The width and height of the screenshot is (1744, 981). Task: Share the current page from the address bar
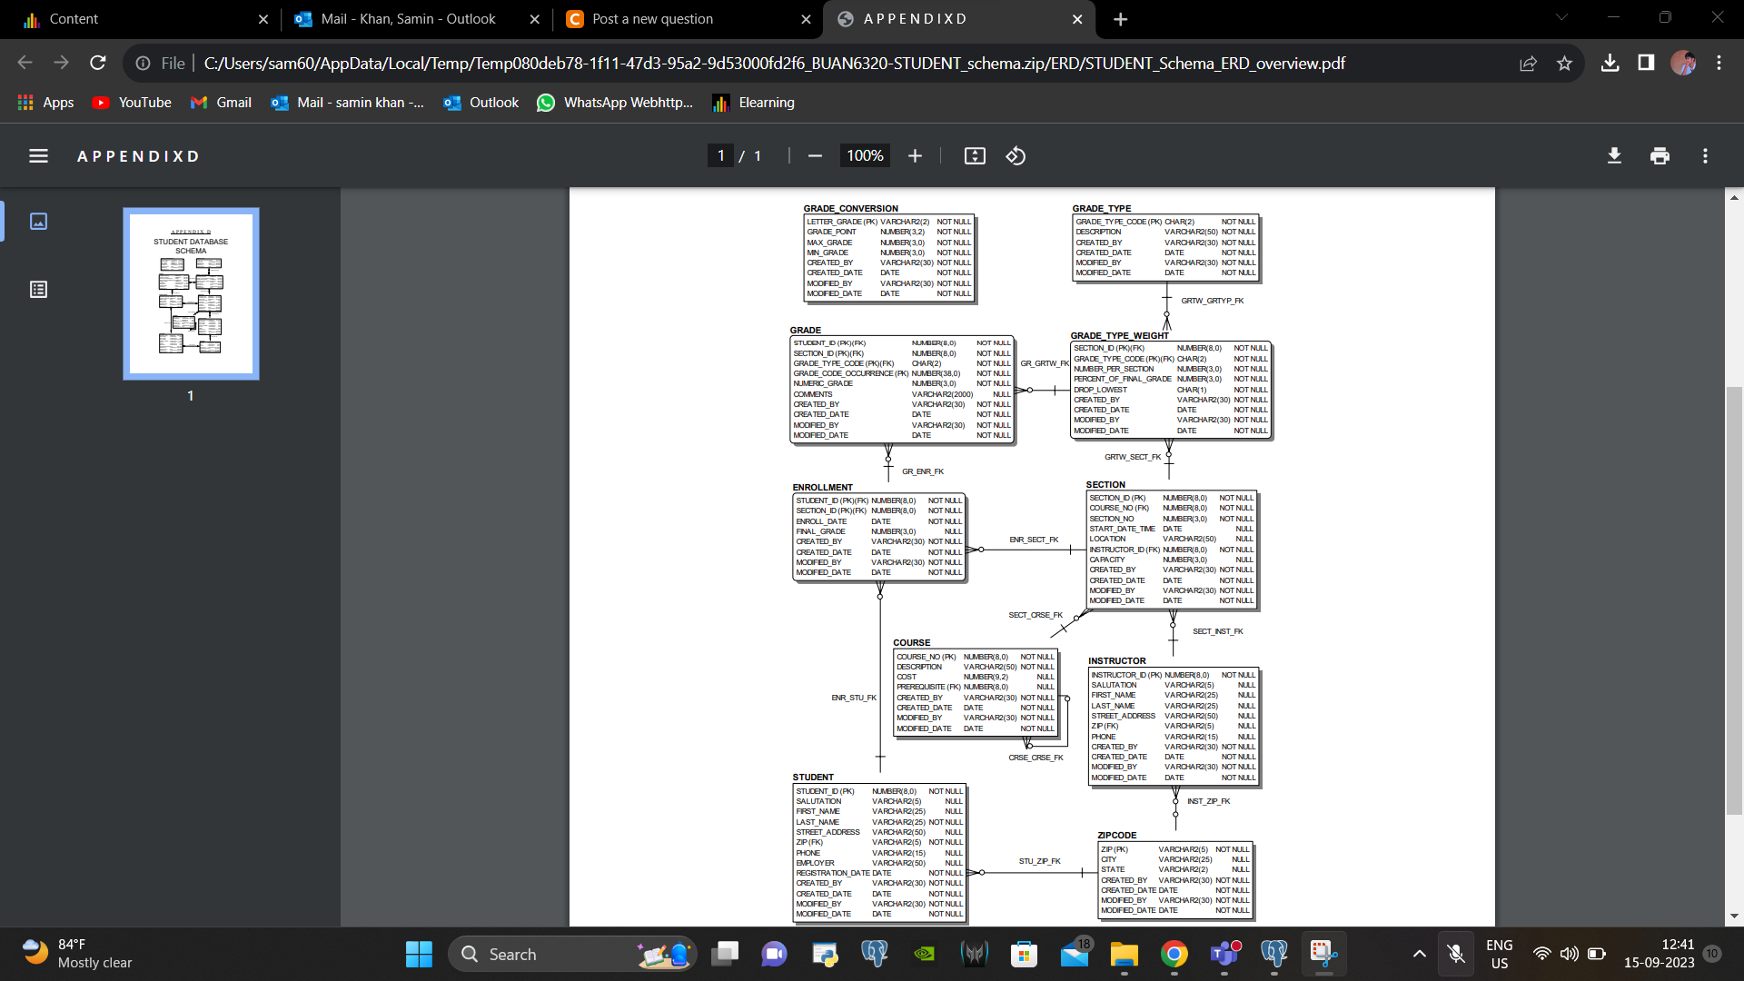pos(1529,63)
